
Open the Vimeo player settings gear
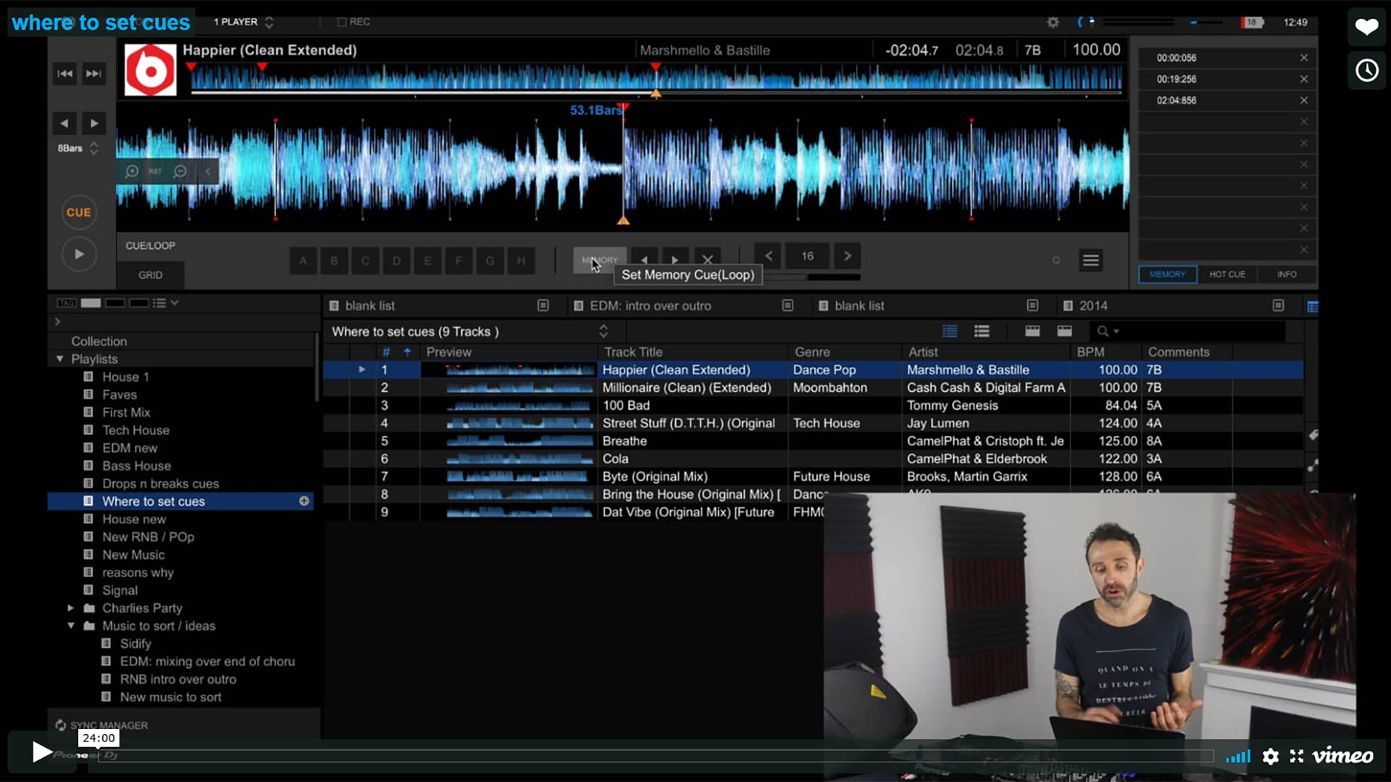[x=1271, y=757]
